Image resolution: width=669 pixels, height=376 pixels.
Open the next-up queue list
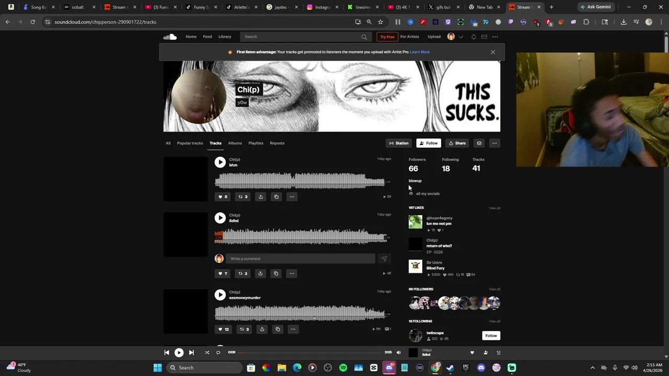(x=498, y=352)
